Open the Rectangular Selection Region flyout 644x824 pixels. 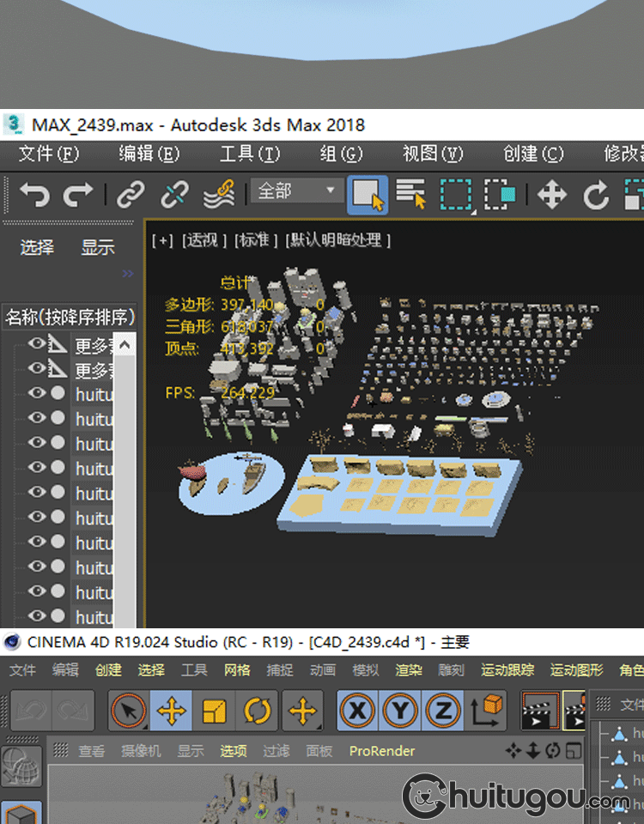[x=456, y=195]
